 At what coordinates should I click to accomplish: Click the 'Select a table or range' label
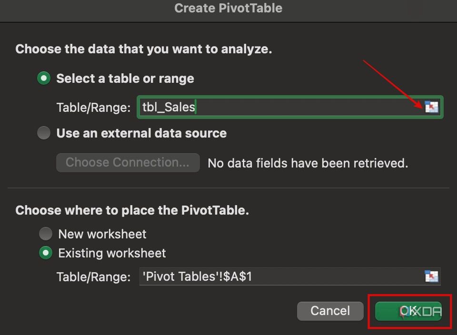[125, 78]
